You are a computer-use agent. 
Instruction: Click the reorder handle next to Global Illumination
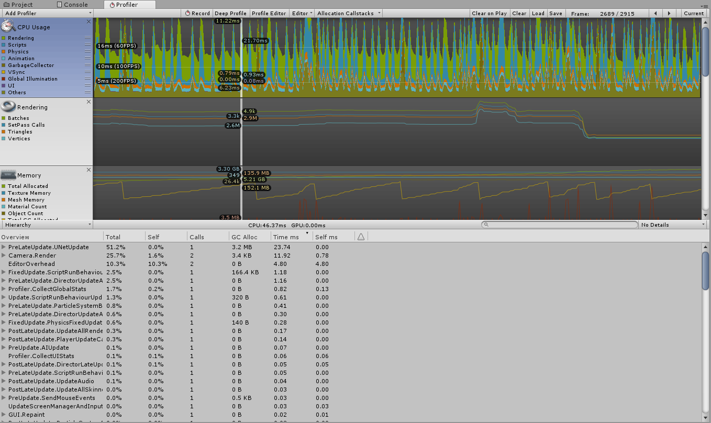point(88,79)
